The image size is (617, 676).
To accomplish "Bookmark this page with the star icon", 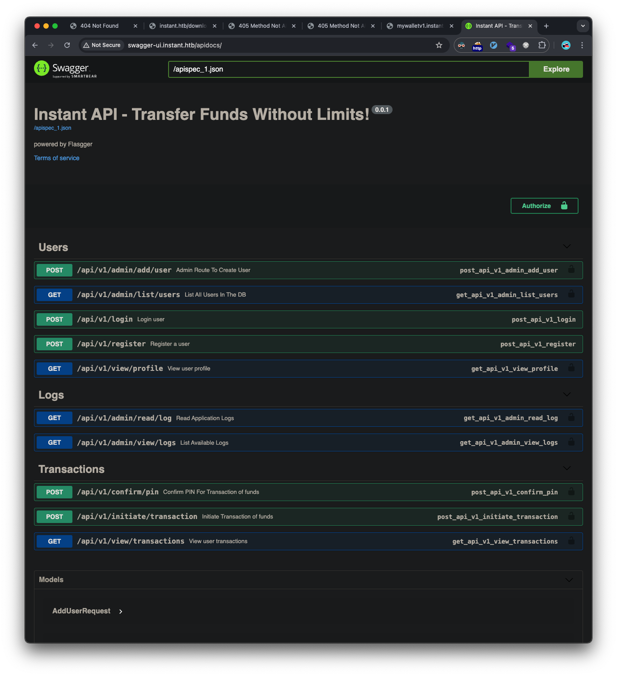I will coord(439,45).
